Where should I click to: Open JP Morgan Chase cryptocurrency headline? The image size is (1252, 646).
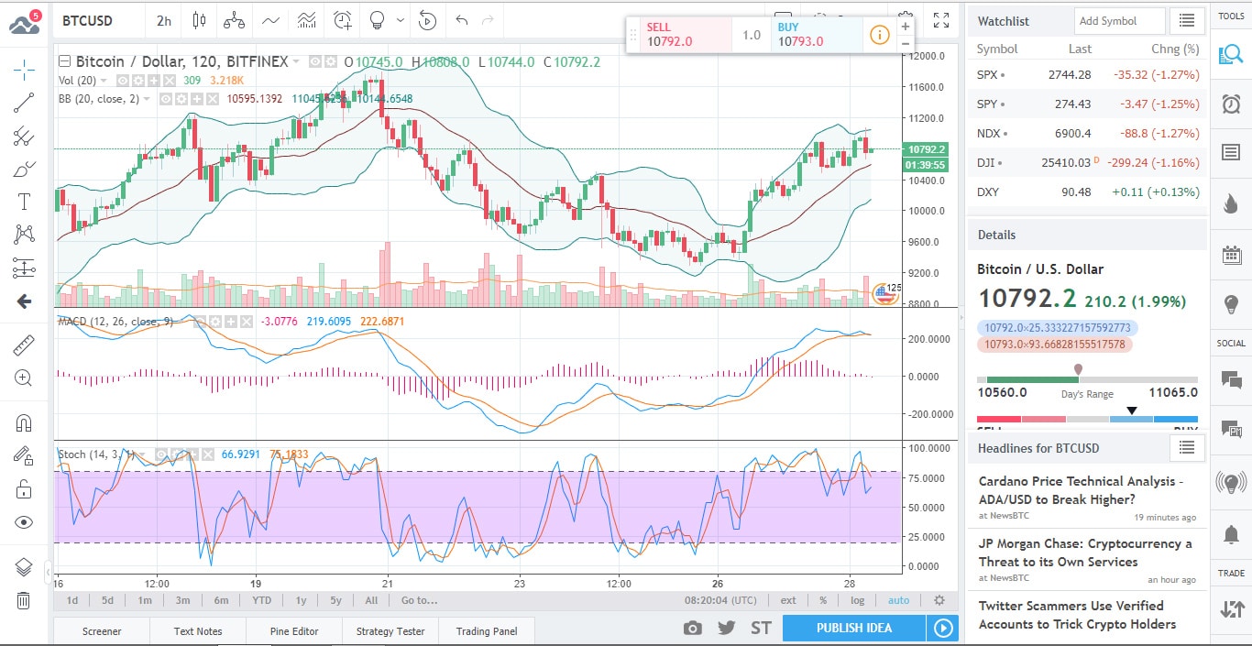tap(1085, 553)
